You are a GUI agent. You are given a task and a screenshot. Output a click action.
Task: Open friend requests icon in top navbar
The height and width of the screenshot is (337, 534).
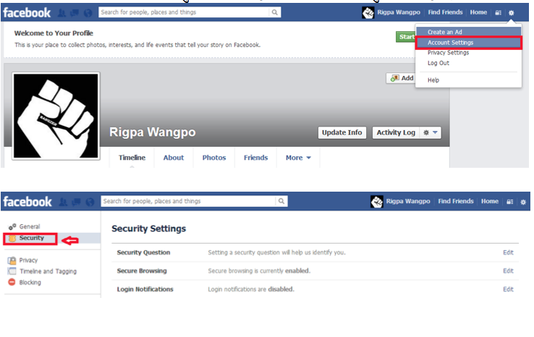pyautogui.click(x=62, y=13)
